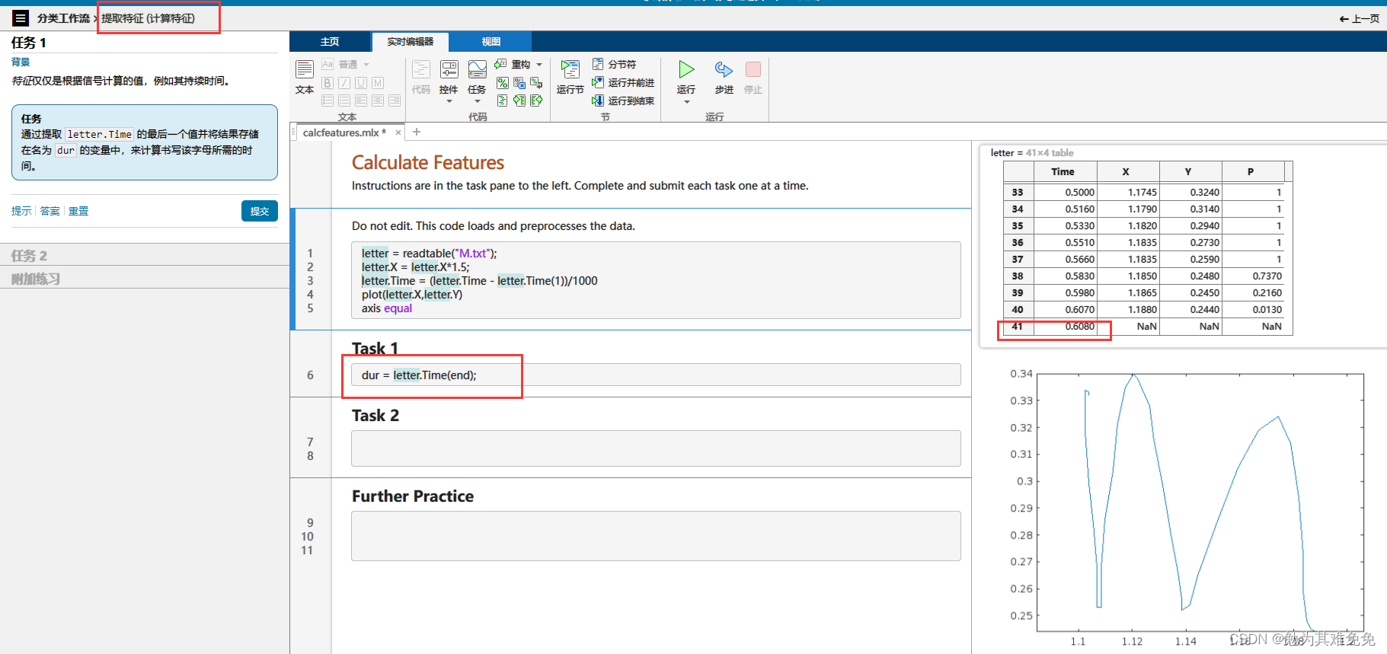The width and height of the screenshot is (1387, 654).
Task: Click P cell 0.7370 in row 38
Action: pyautogui.click(x=1254, y=276)
